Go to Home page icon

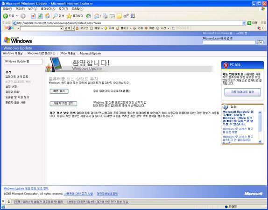click(47, 16)
